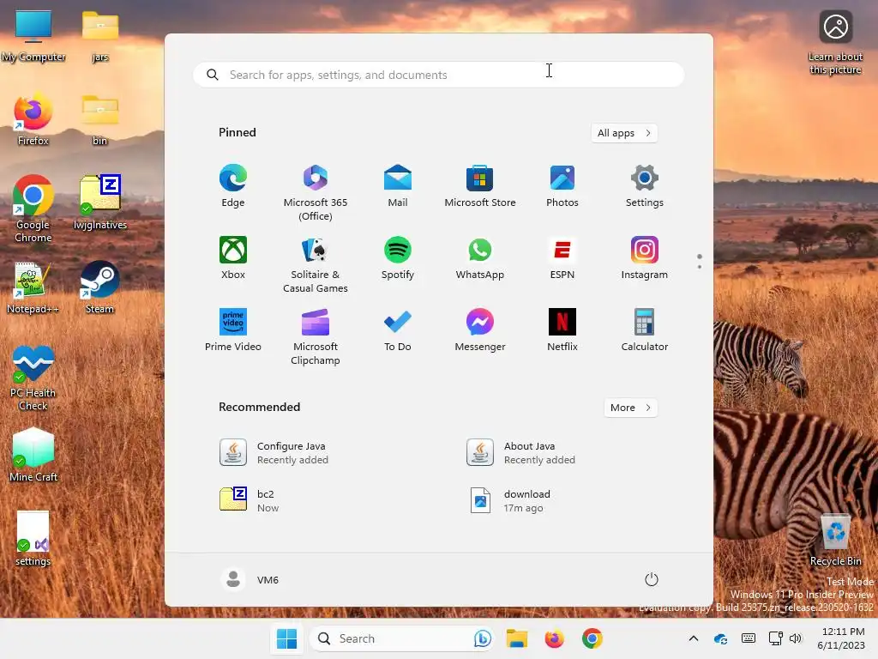Open the recommended download file
This screenshot has height=659, width=878.
(510, 500)
